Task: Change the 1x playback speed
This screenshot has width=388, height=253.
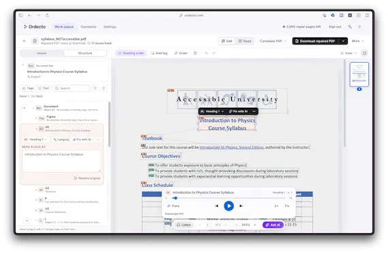Action: (276, 206)
